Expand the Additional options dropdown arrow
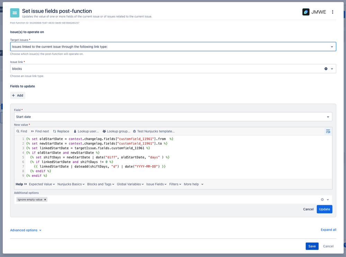Image resolution: width=346 pixels, height=257 pixels. (328, 200)
